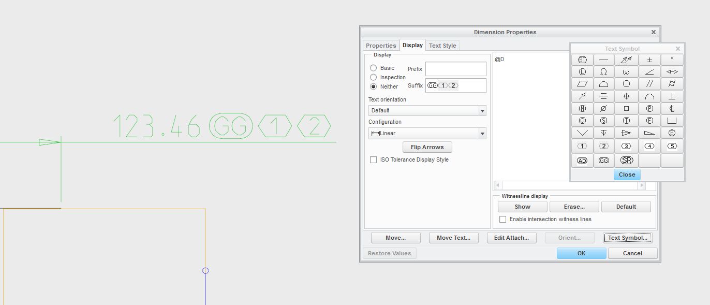Enable intersection witness lines checkbox
Viewport: 710px width, 305px height.
[x=502, y=220]
